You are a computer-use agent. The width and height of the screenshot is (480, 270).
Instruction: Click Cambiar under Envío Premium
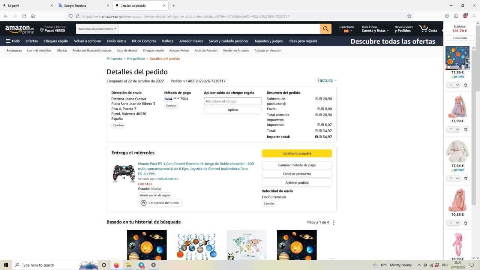point(269,204)
